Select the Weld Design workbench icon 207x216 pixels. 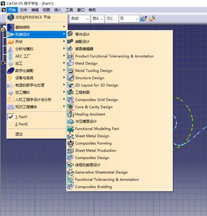pos(70,63)
